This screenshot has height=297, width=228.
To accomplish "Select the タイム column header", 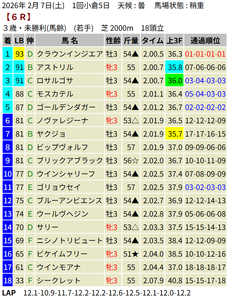I will coord(153,41).
